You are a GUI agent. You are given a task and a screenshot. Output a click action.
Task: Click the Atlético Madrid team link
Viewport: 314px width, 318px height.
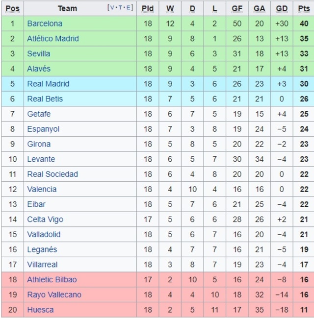53,39
